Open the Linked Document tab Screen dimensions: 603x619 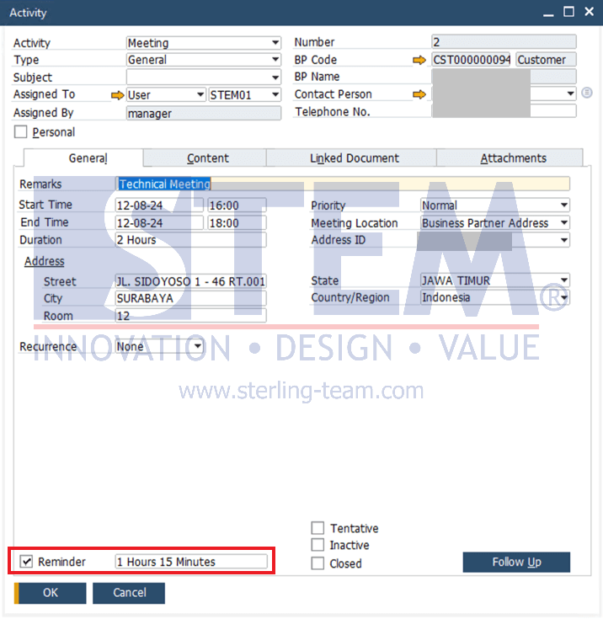click(x=354, y=158)
